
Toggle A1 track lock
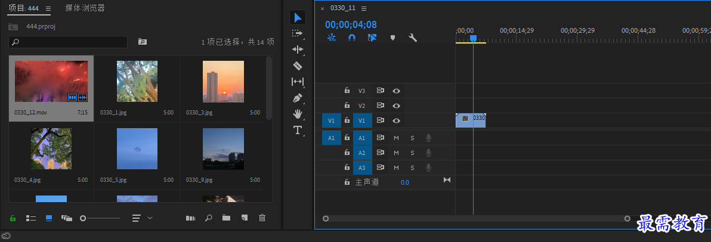(x=347, y=138)
